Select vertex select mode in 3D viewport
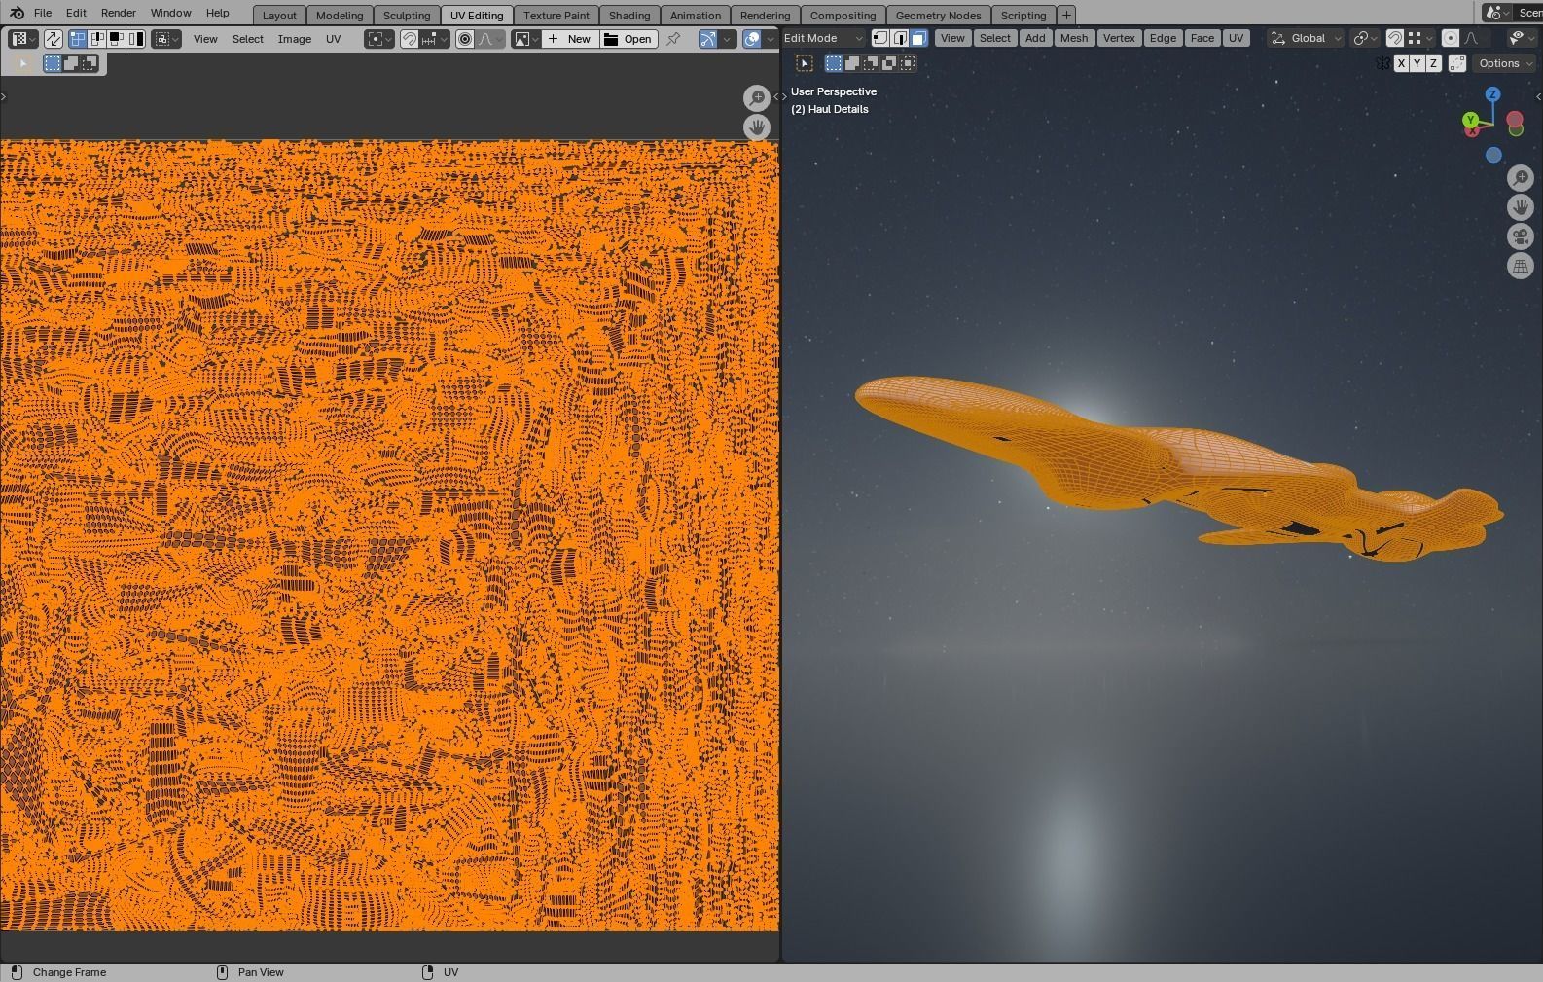Screen dimensions: 1543x982 pyautogui.click(x=880, y=38)
